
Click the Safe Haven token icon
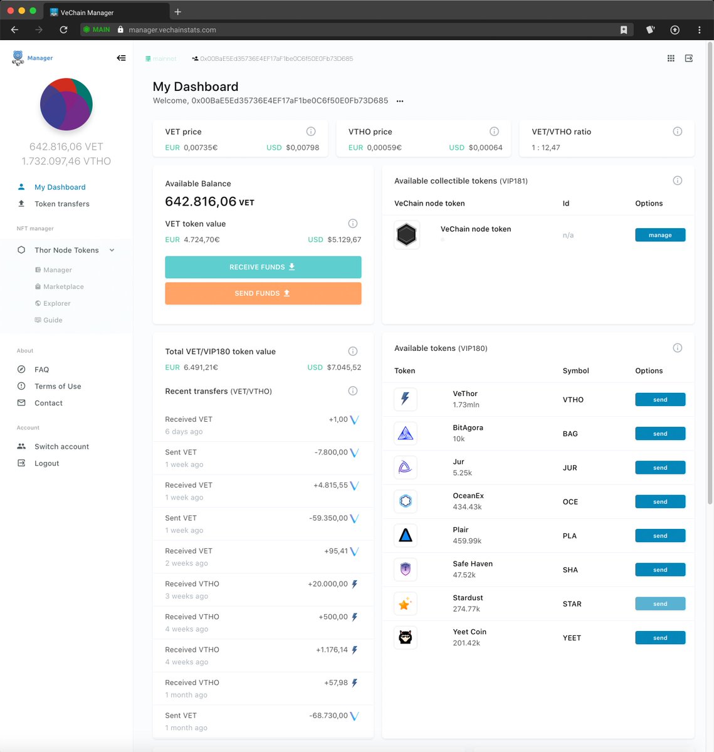(x=406, y=570)
